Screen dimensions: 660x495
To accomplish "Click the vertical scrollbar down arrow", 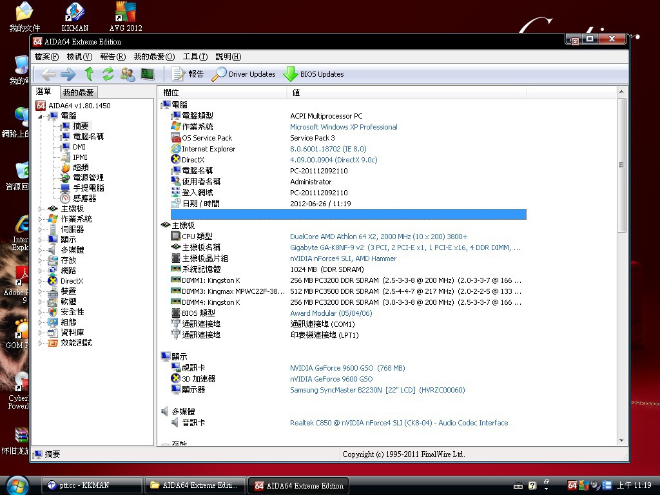I will point(621,441).
